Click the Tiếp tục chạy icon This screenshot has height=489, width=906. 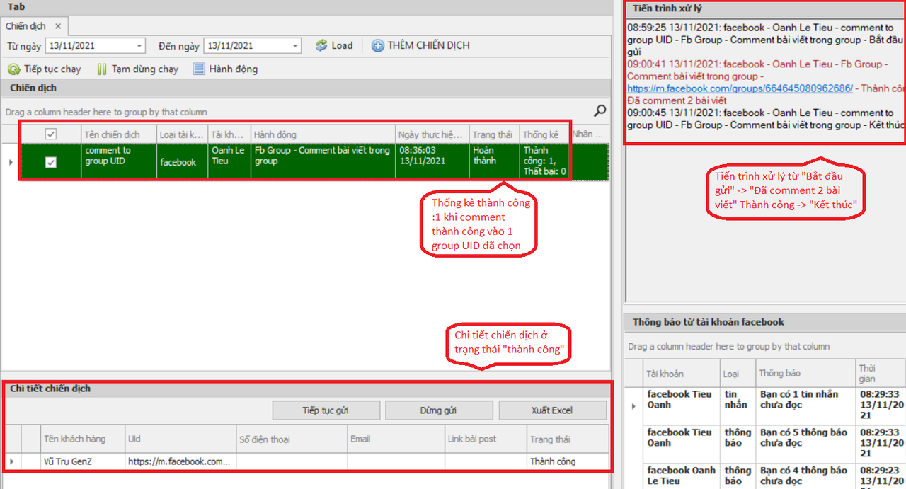[x=13, y=69]
